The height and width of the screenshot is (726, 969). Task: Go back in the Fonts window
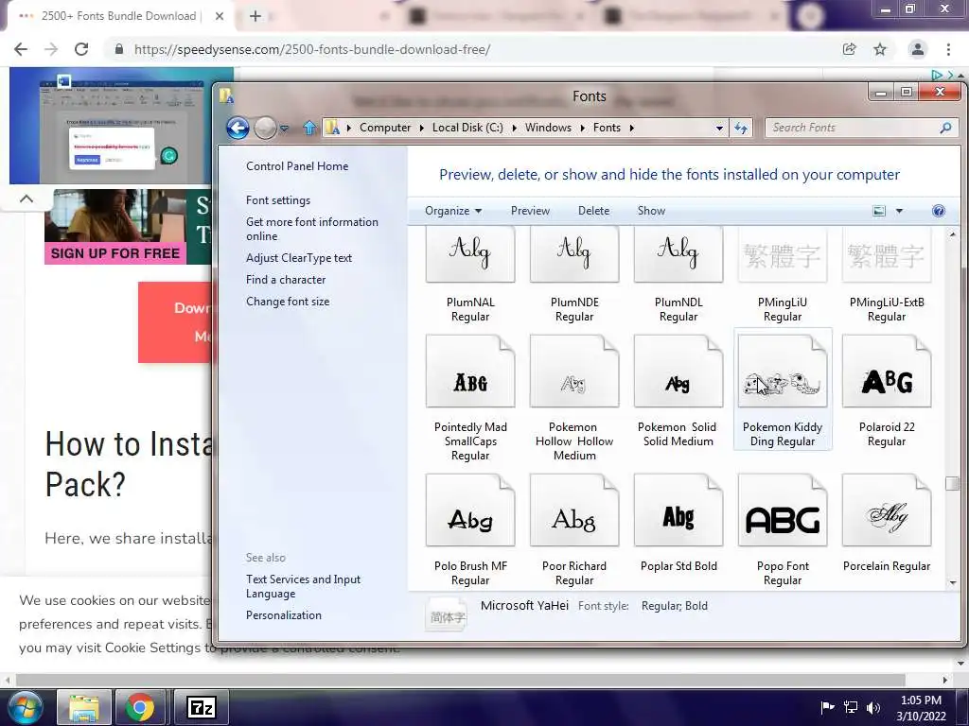click(x=238, y=128)
